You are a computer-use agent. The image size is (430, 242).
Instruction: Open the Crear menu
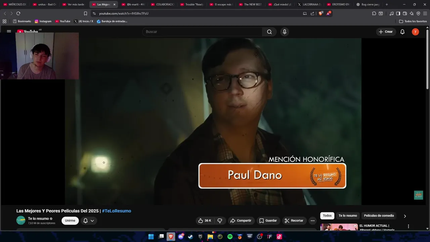[x=386, y=32]
